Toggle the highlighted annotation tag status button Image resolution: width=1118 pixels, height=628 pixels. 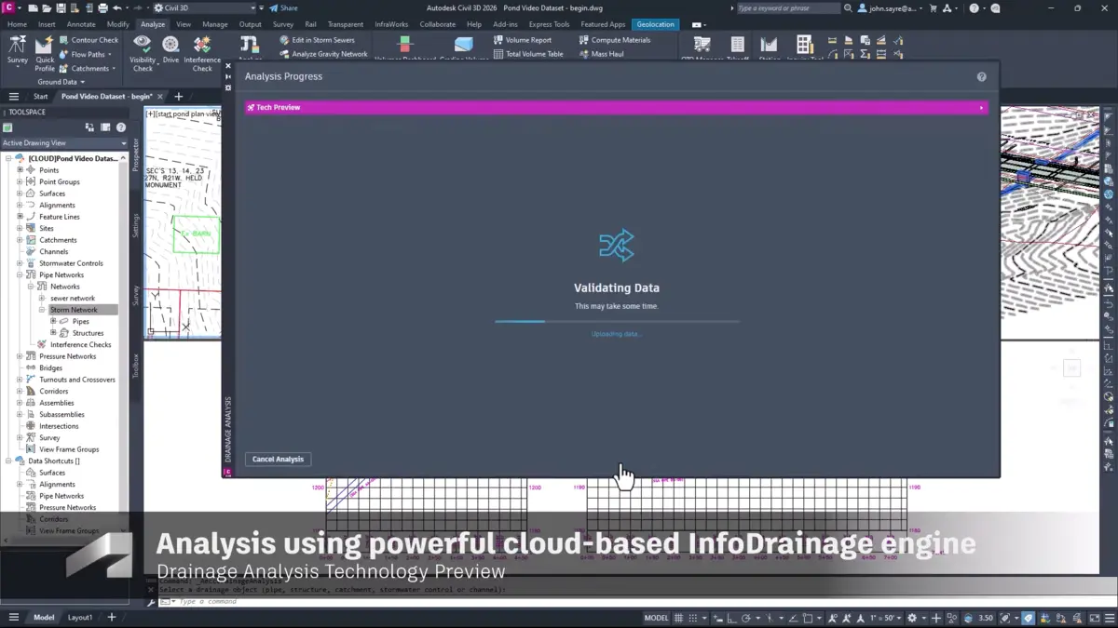click(x=1028, y=618)
